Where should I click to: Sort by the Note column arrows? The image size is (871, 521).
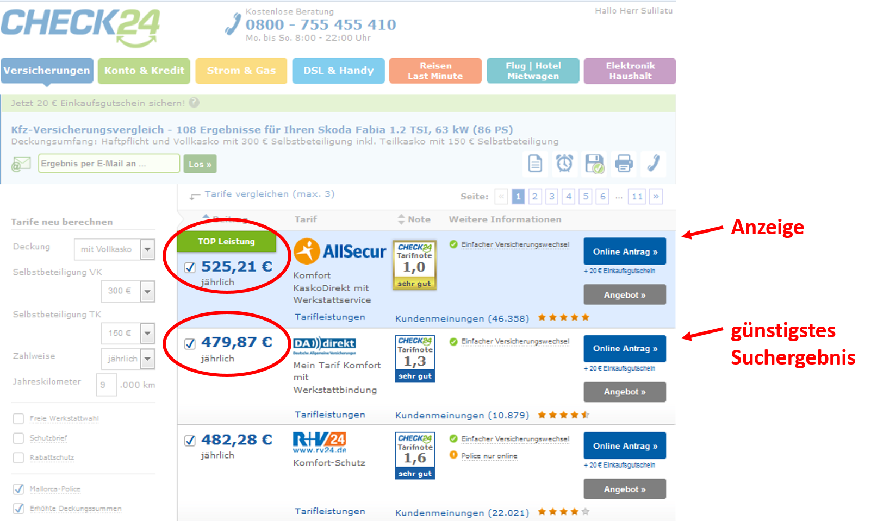point(401,219)
